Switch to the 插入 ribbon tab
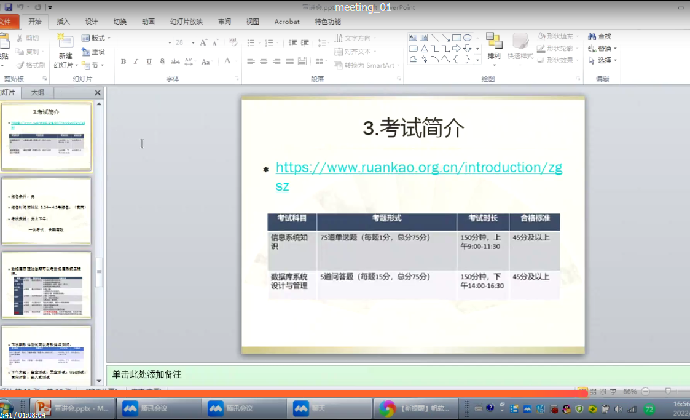Screen dimensions: 690x420 click(63, 22)
